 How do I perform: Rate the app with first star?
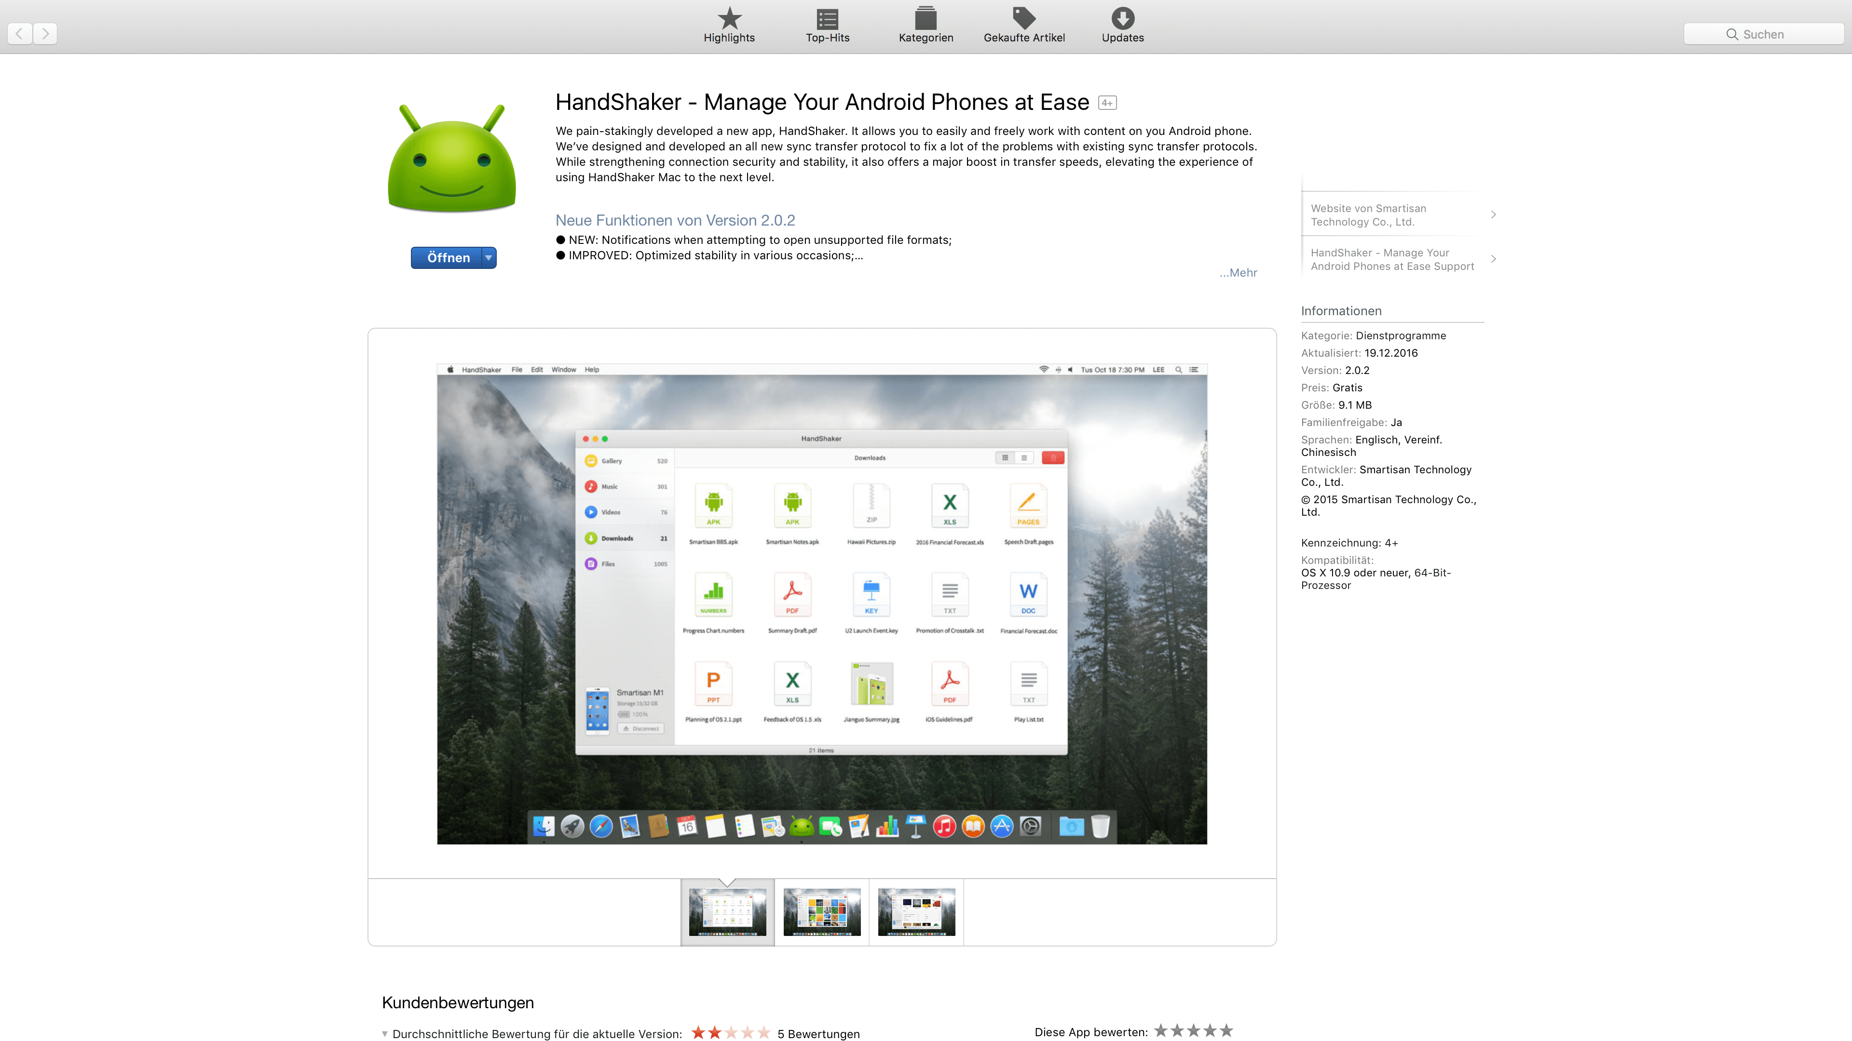pyautogui.click(x=1161, y=1031)
